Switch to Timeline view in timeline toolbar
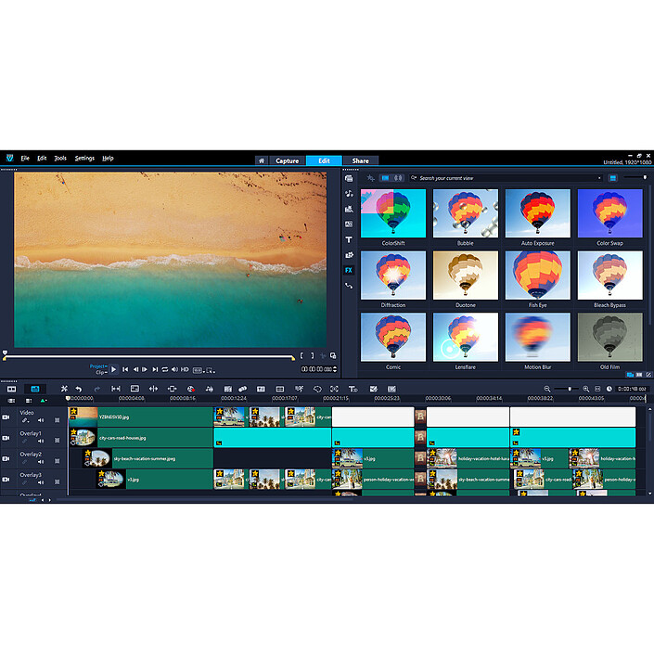The width and height of the screenshot is (654, 654). (x=35, y=389)
